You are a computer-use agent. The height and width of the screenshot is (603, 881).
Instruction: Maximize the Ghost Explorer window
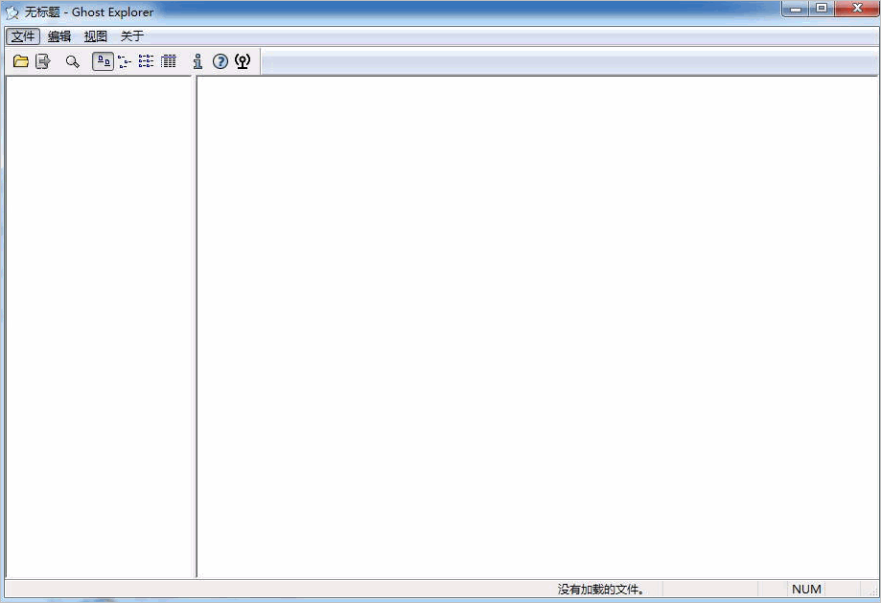822,9
